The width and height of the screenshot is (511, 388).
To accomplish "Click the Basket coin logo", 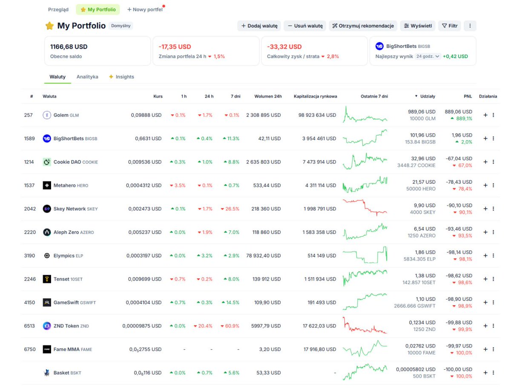I will 47,373.
